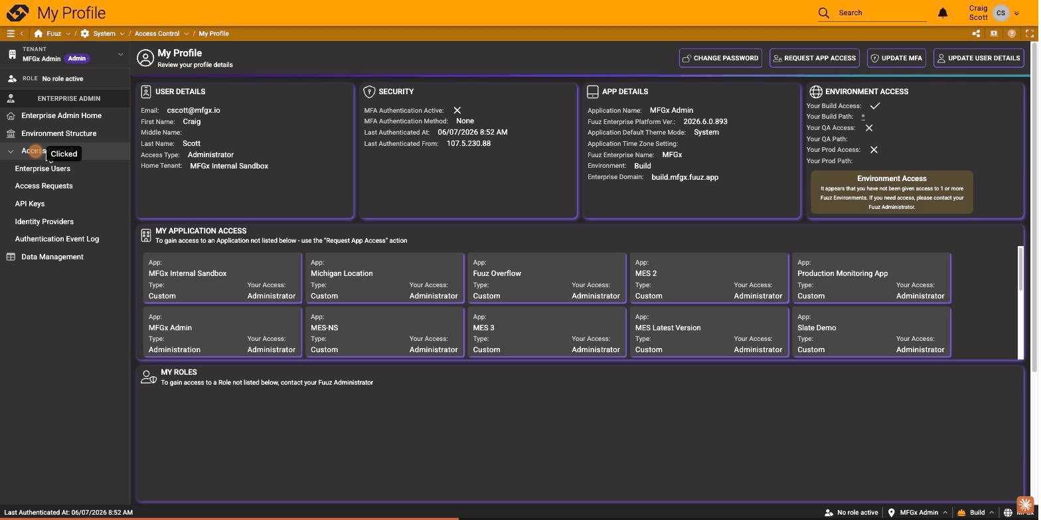Viewport: 1041px width, 520px height.
Task: Collapse the Access Control sidebar section
Action: (x=11, y=151)
